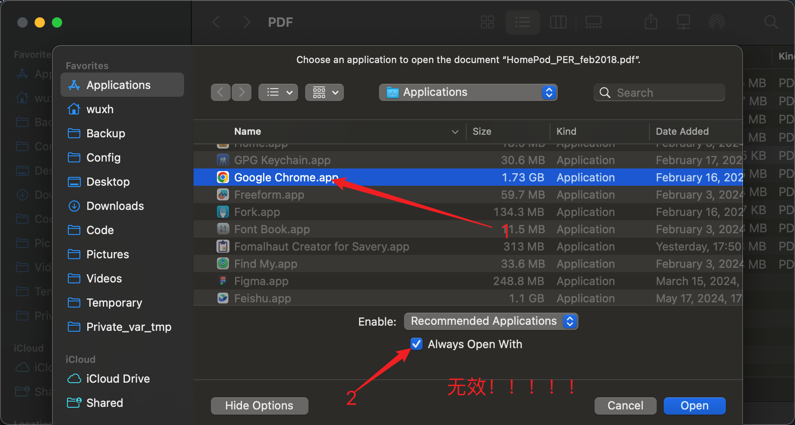The height and width of the screenshot is (425, 795).
Task: Click the Search field in the dialog
Action: click(659, 92)
